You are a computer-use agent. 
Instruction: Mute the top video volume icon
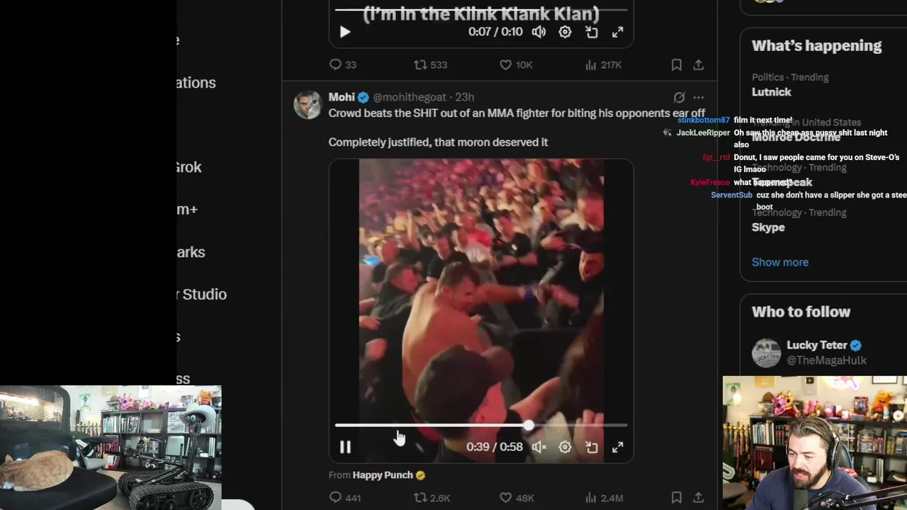[539, 32]
